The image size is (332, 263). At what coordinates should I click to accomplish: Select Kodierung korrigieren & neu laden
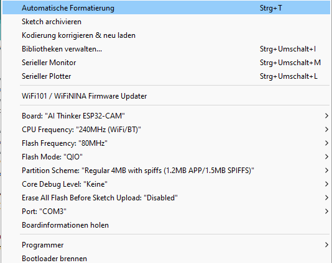(166, 35)
